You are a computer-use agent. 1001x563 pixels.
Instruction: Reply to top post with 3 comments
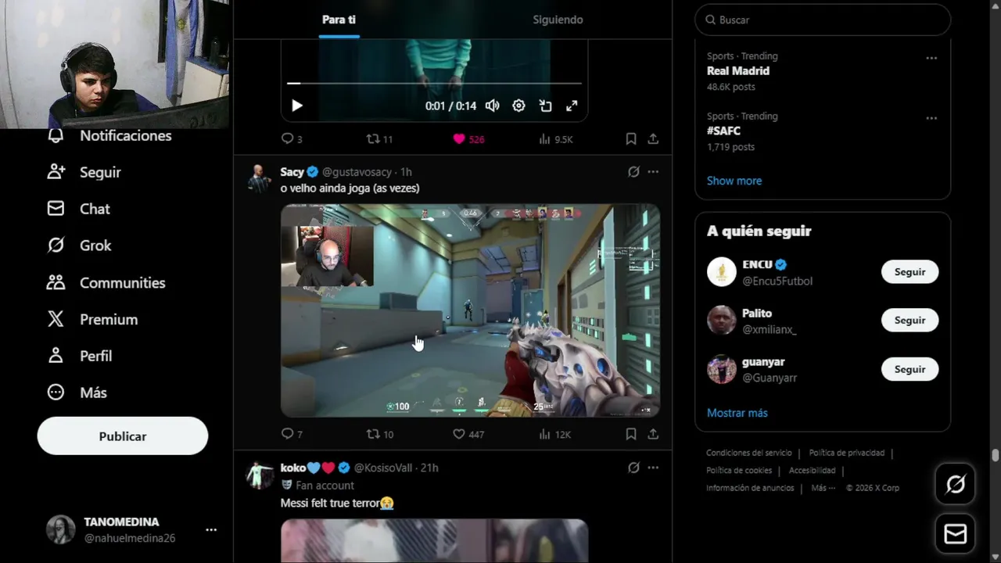point(292,138)
